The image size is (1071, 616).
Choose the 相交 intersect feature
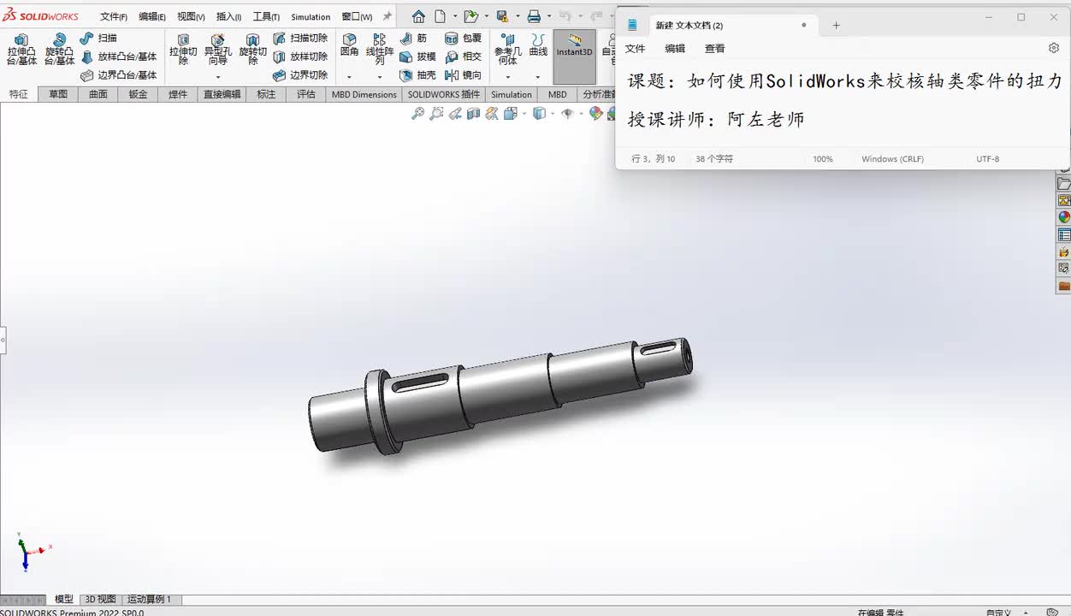tap(463, 56)
